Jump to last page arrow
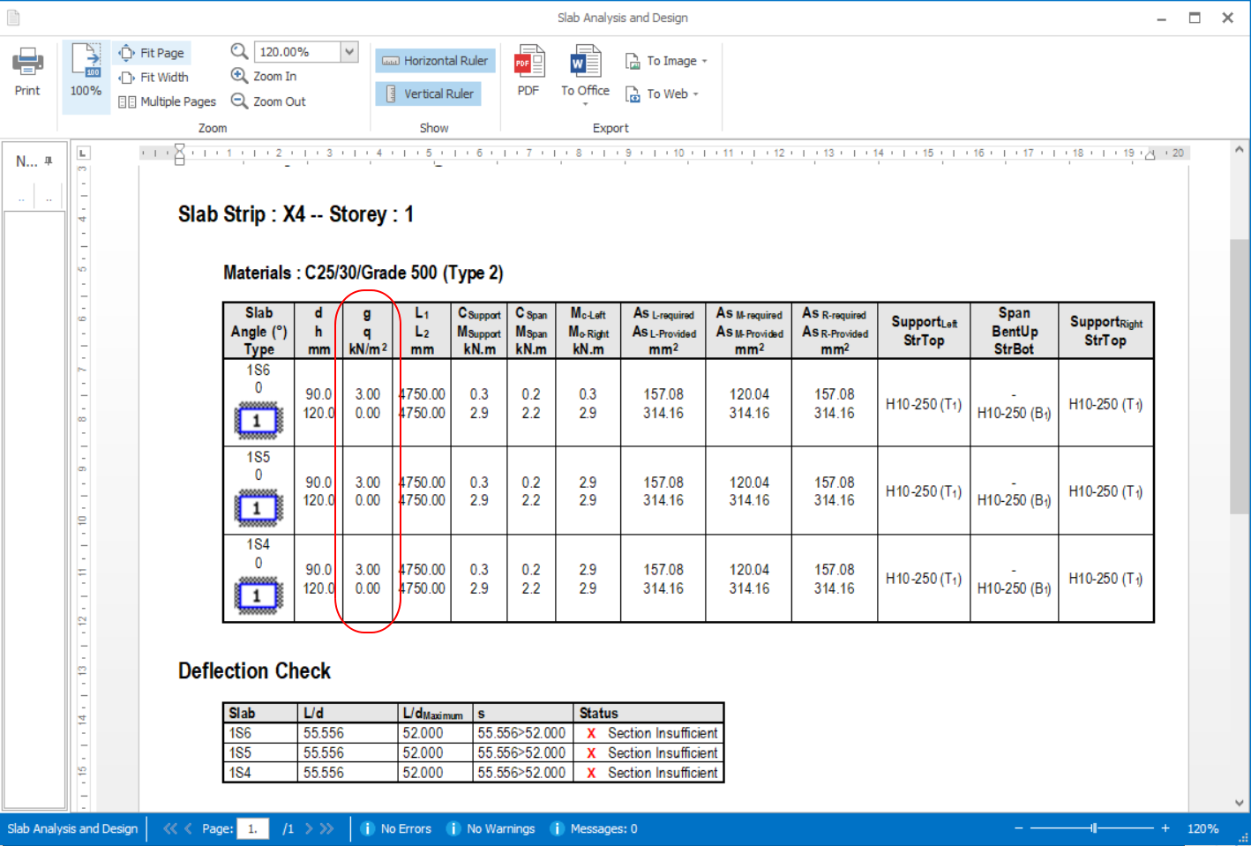 327,828
